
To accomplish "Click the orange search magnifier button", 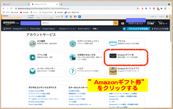I will (x=116, y=23).
